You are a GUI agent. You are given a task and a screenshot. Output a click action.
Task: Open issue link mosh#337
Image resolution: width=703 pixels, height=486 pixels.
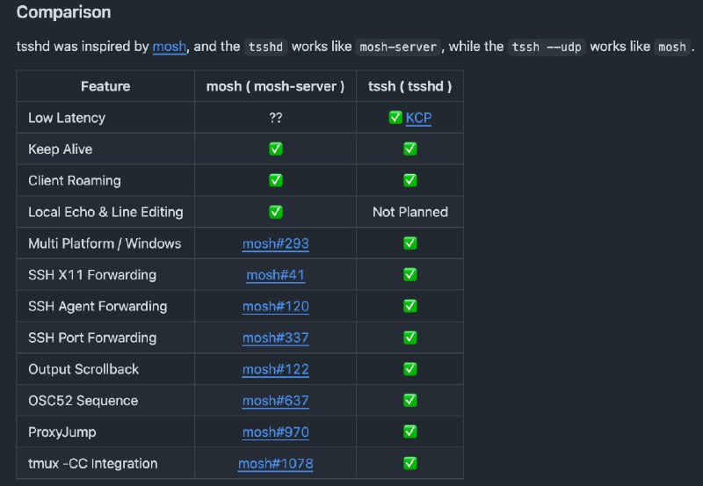(275, 337)
